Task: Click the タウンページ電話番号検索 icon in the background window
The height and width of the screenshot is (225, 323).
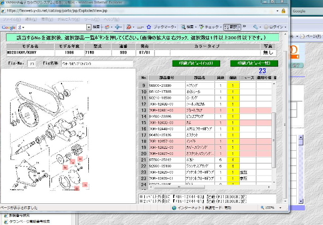Action: point(6,221)
